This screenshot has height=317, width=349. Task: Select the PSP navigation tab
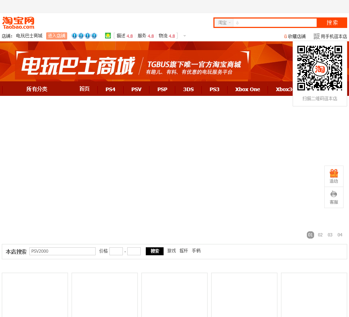click(162, 89)
